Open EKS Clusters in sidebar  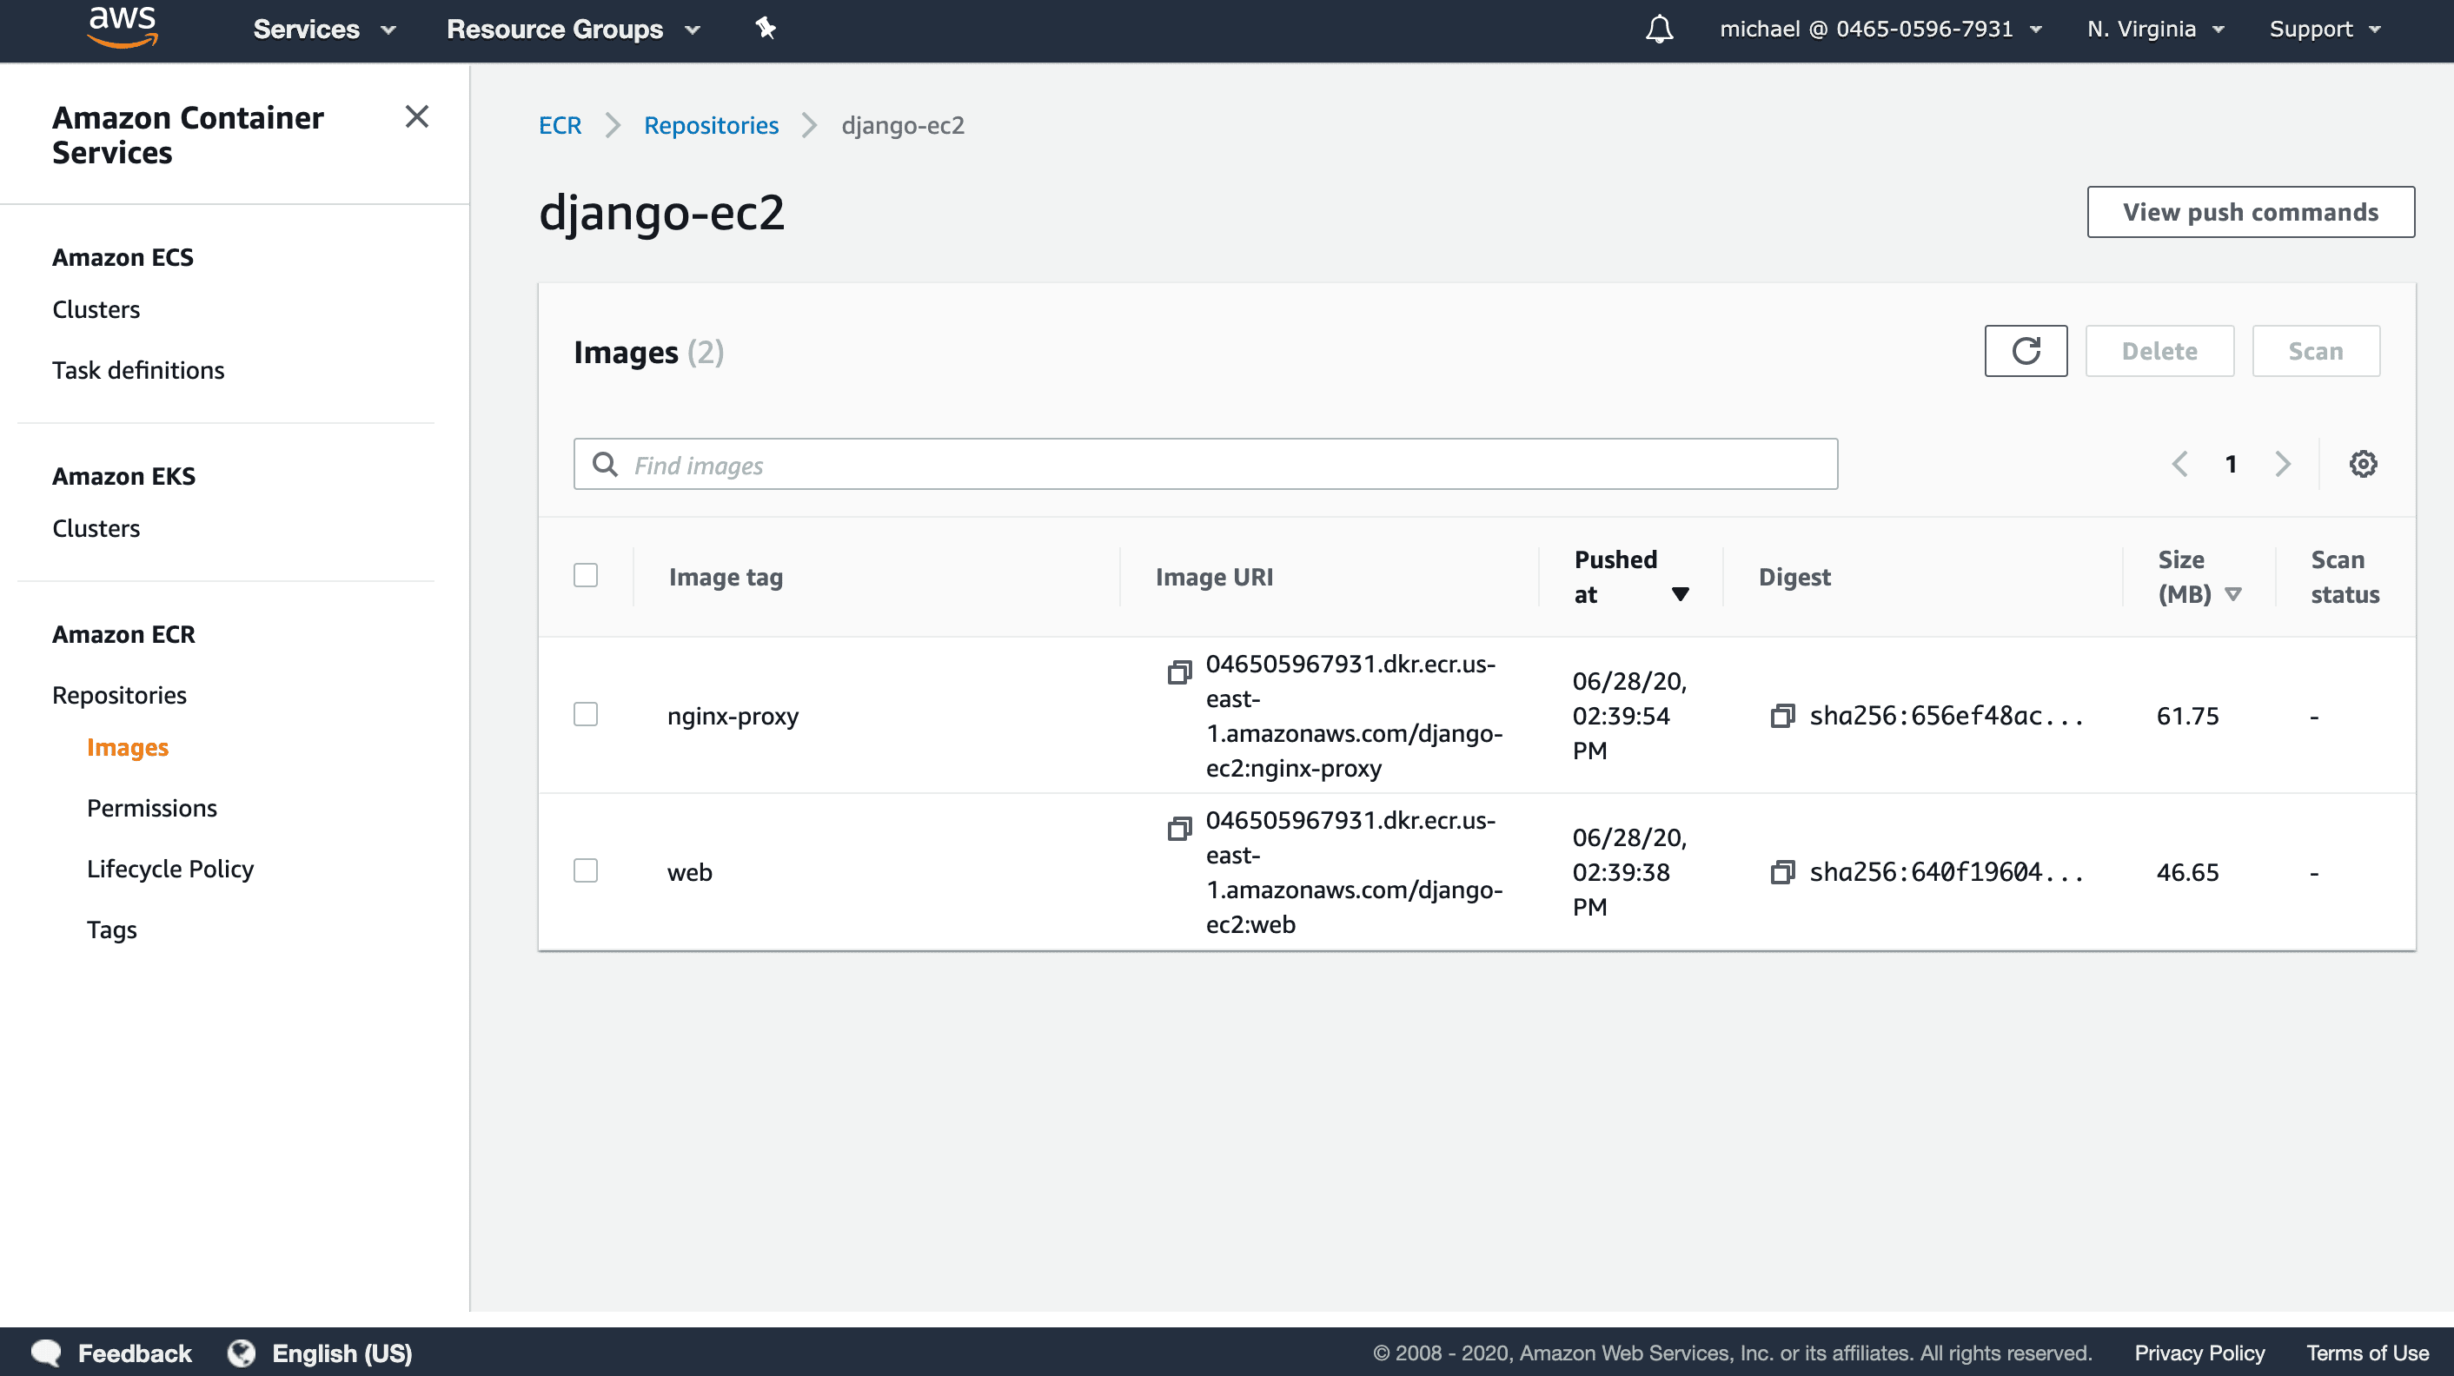coord(96,528)
